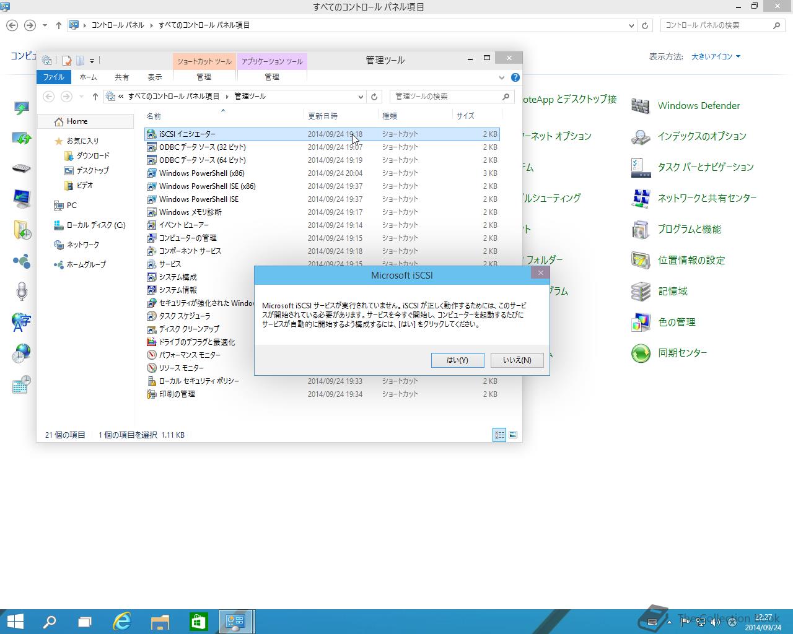Open File Explorer taskbar icon
Image resolution: width=793 pixels, height=634 pixels.
coord(160,622)
